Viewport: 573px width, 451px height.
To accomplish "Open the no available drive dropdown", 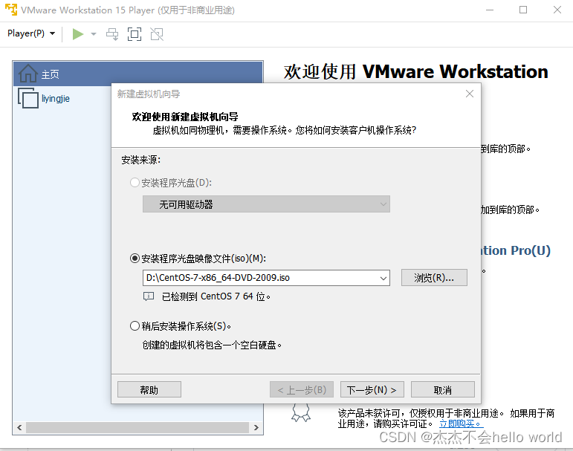I will (266, 204).
